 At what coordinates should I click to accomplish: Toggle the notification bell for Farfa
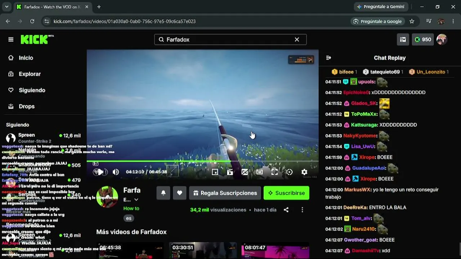coord(163,193)
